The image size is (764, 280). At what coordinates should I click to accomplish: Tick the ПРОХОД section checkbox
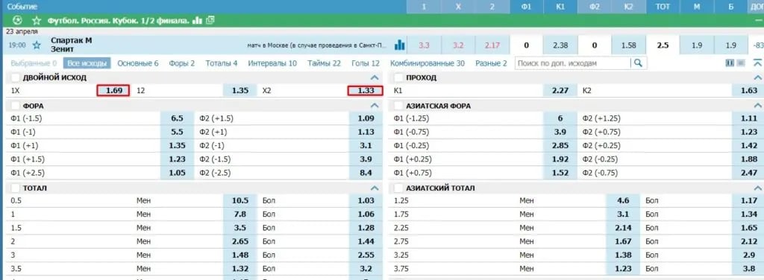pos(398,77)
